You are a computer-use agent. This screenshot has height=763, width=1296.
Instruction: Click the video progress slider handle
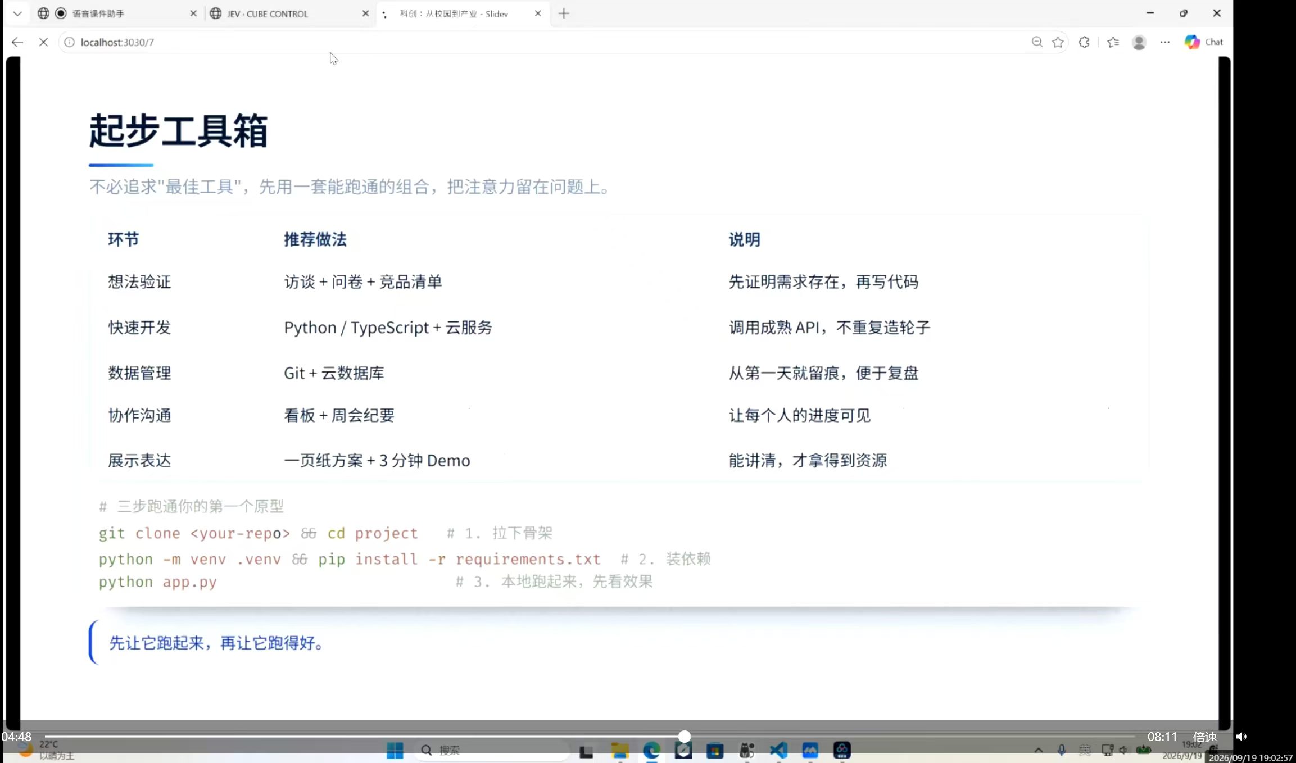point(684,736)
